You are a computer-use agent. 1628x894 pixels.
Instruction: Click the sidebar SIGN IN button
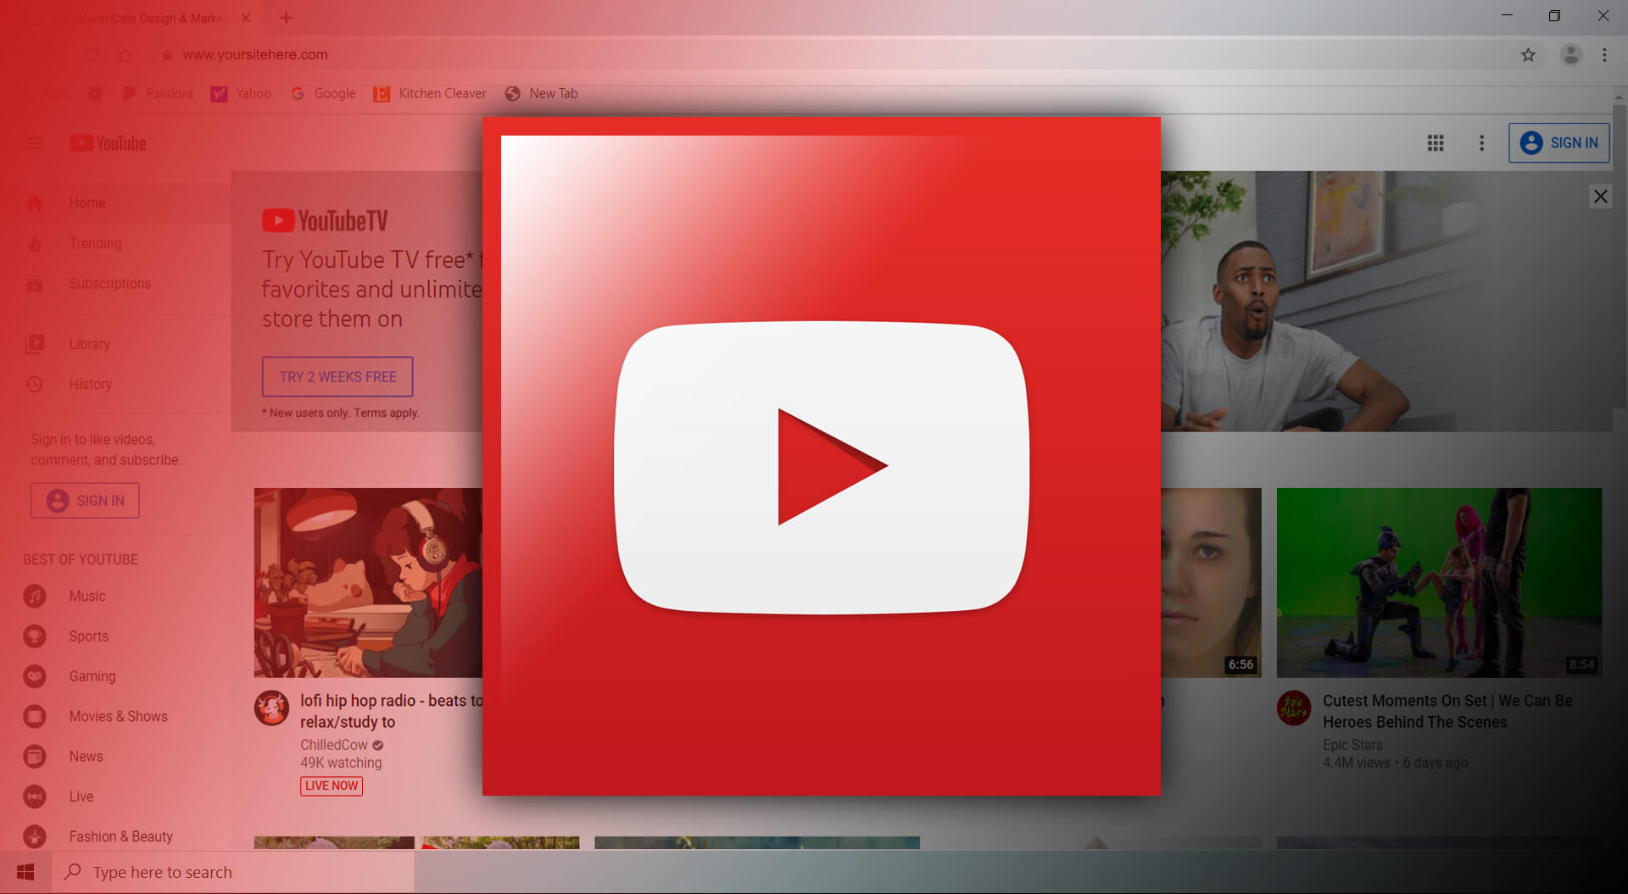click(85, 501)
